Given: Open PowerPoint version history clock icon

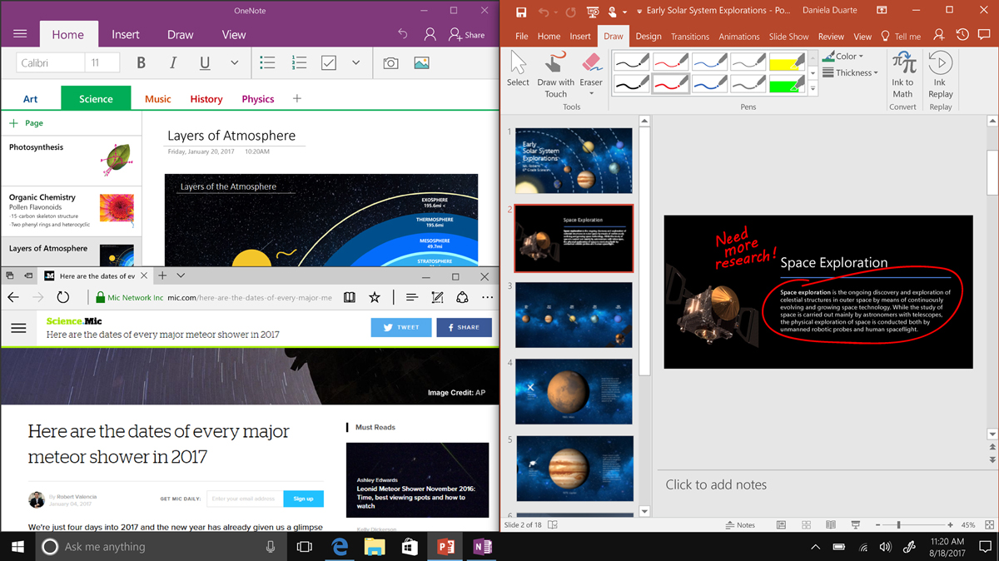Looking at the screenshot, I should tap(962, 36).
